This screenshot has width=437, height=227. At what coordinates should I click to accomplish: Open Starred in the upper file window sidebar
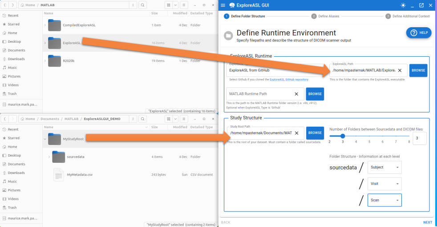(14, 24)
